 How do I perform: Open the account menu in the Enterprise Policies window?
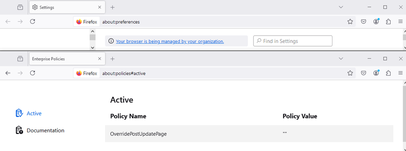coord(376,73)
